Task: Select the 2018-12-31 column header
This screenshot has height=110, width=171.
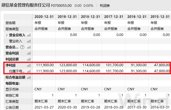Action: [x=90, y=17]
